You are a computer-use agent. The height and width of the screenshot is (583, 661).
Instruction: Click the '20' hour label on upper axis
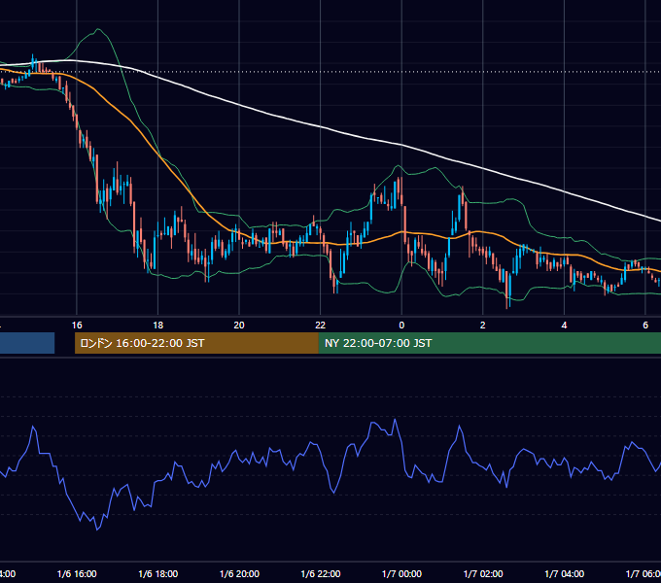pyautogui.click(x=239, y=325)
